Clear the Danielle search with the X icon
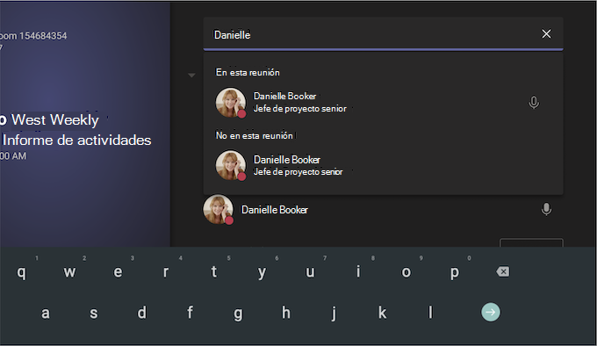The width and height of the screenshot is (597, 346). (546, 34)
